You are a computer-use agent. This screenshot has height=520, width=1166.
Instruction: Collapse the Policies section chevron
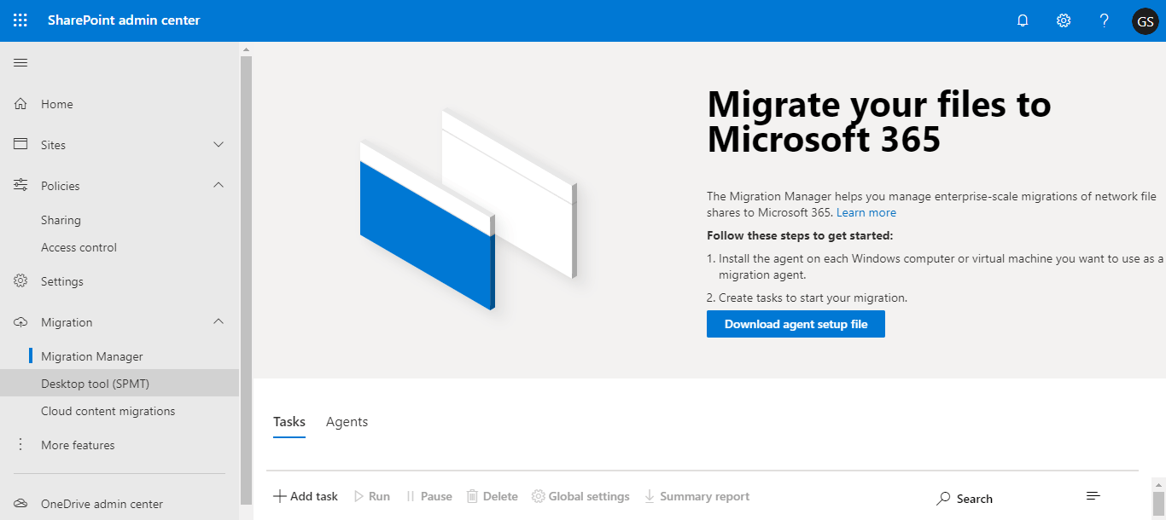(x=219, y=185)
